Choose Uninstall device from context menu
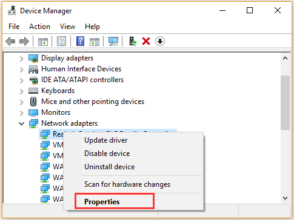 [133, 167]
